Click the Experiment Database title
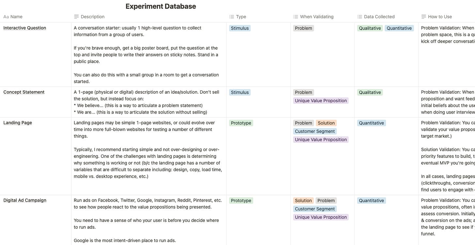This screenshot has height=245, width=475. pyautogui.click(x=161, y=6)
